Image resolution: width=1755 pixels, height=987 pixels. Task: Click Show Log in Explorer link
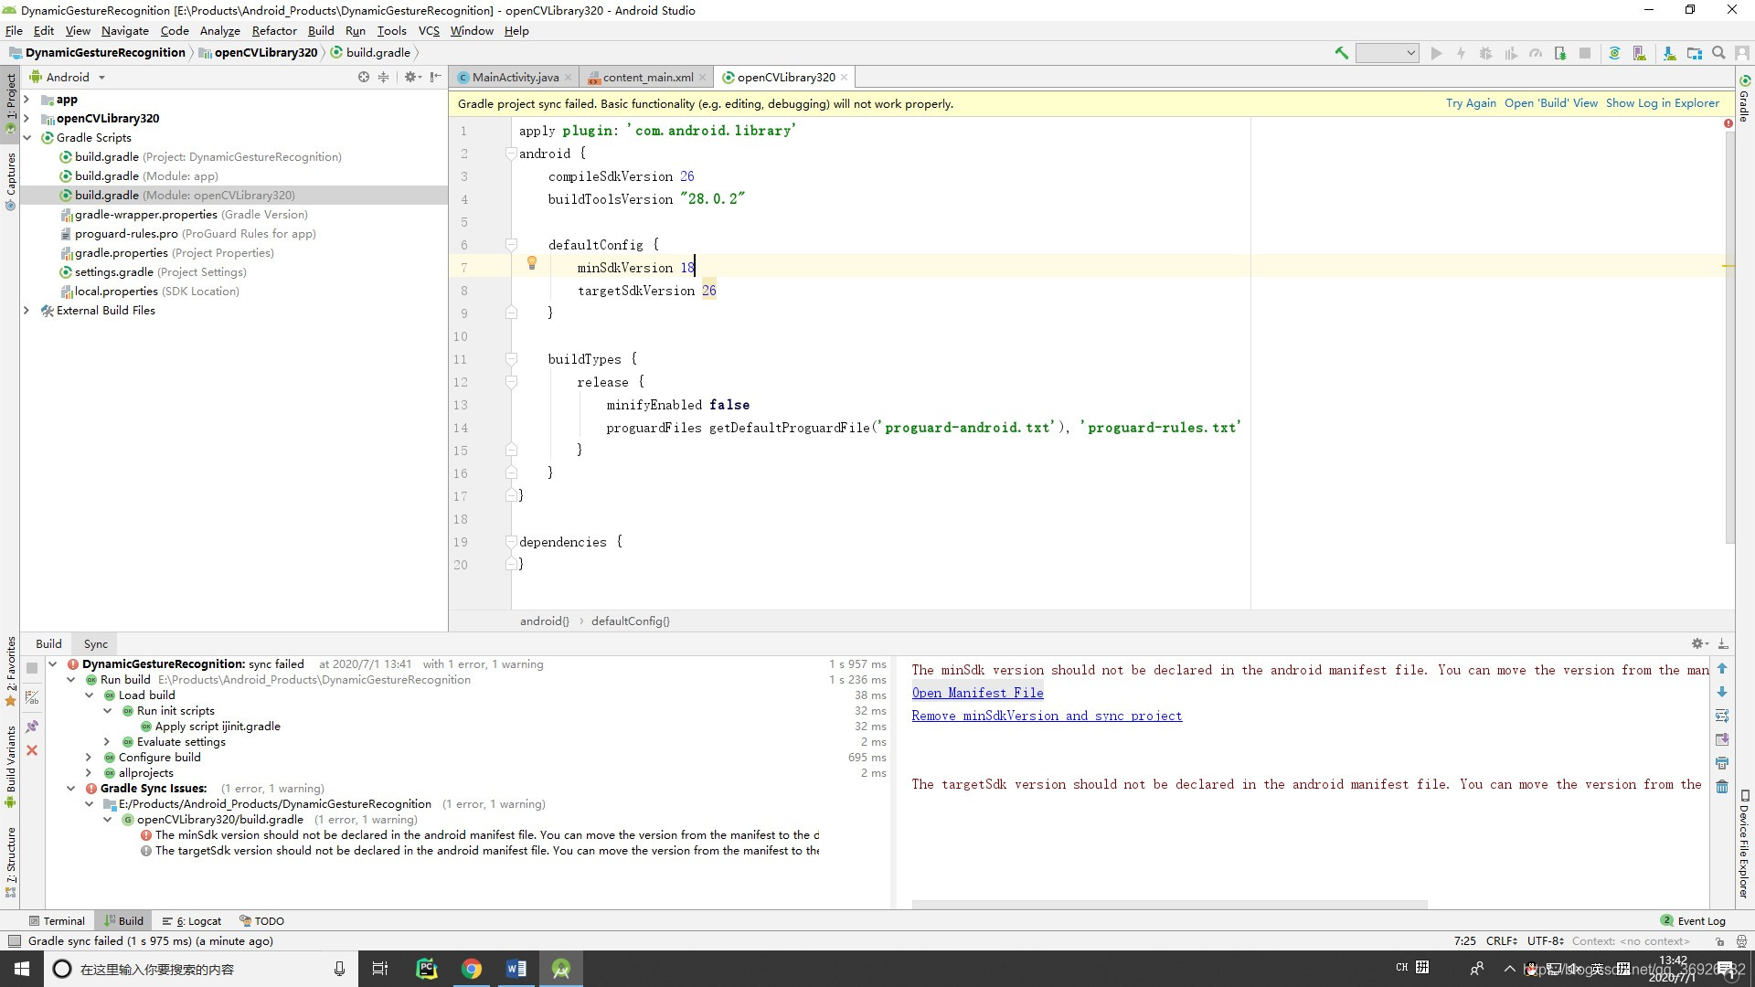point(1663,103)
